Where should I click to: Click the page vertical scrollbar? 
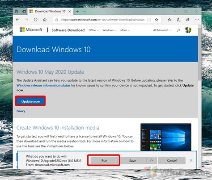[199, 54]
